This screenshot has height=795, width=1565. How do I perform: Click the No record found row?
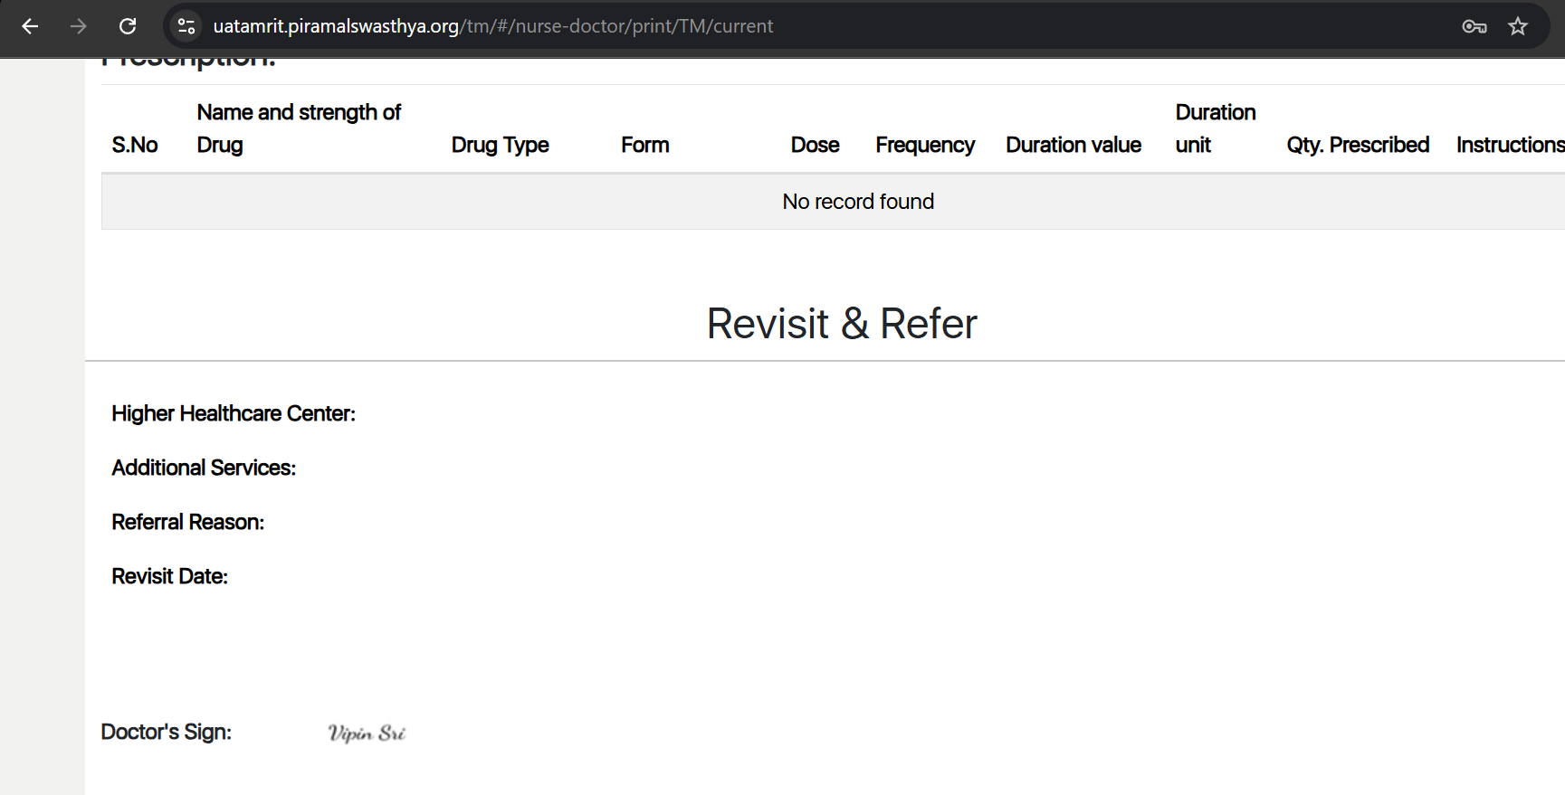pos(857,202)
